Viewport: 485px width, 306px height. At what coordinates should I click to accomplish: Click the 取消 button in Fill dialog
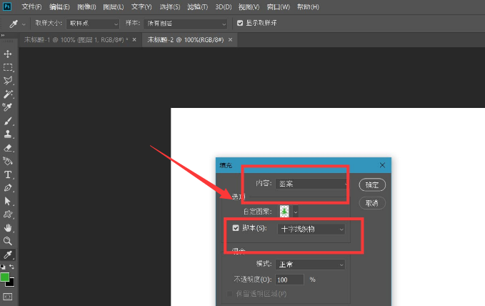(372, 203)
